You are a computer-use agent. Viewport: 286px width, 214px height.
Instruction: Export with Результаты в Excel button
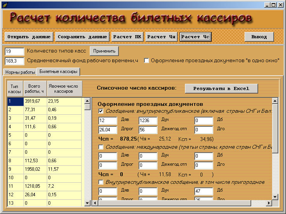tap(221, 89)
